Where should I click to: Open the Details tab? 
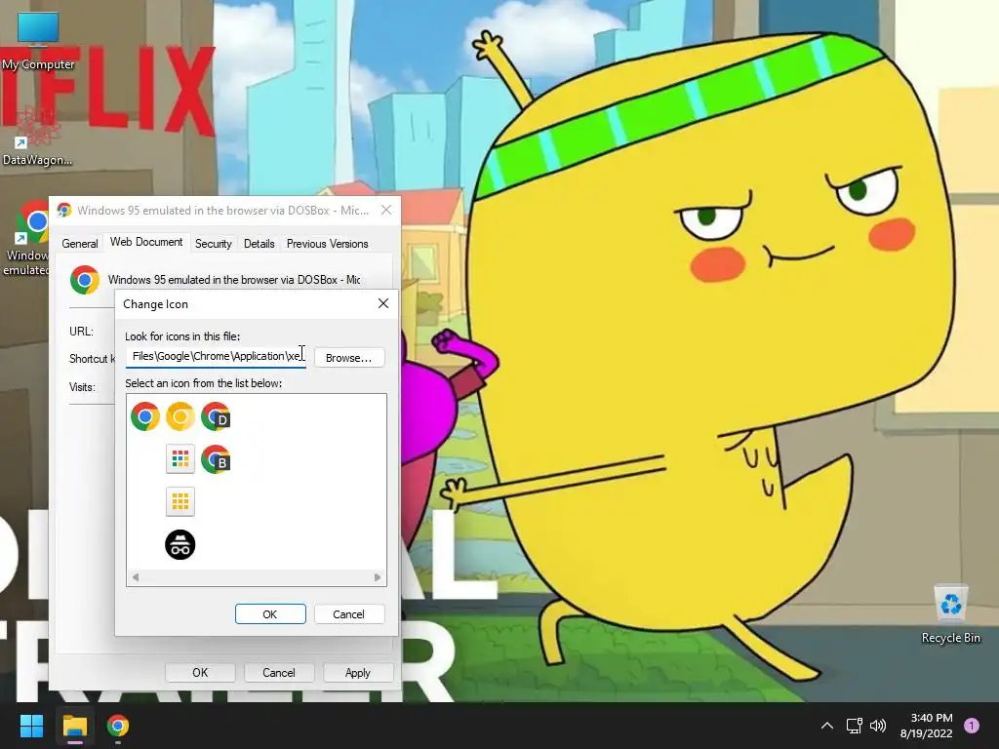click(x=259, y=244)
